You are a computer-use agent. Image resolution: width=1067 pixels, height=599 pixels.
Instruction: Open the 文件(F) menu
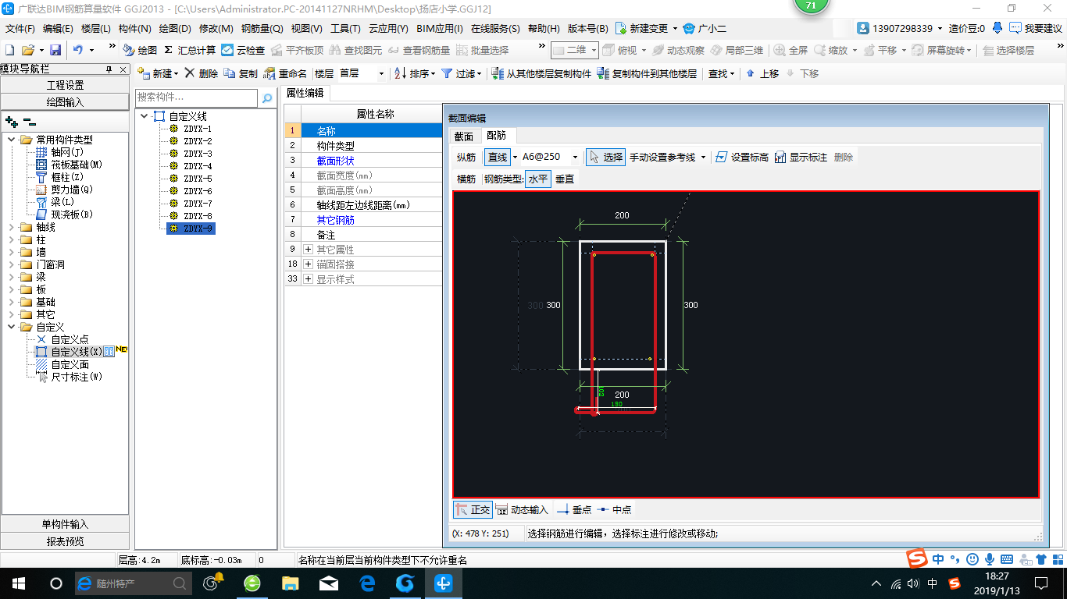pyautogui.click(x=20, y=29)
